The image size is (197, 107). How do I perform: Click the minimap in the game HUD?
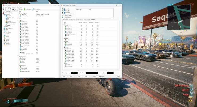[x=179, y=17]
